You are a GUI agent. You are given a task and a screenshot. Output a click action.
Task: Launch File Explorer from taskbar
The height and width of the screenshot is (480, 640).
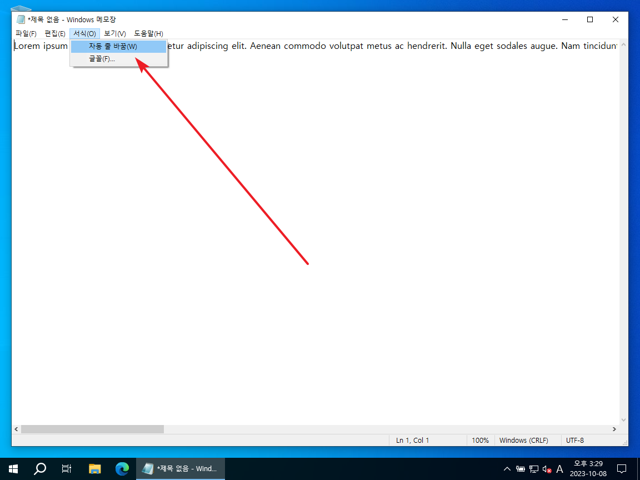94,468
